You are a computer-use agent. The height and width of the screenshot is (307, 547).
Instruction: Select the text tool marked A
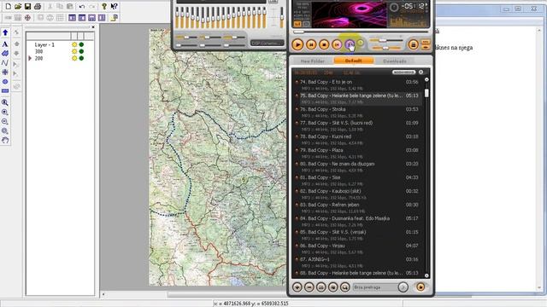5,44
